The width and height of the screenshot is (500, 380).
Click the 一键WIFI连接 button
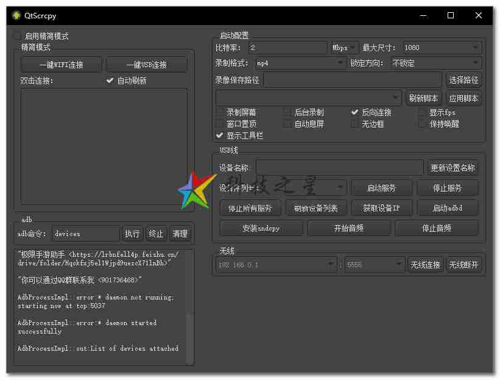click(x=62, y=64)
